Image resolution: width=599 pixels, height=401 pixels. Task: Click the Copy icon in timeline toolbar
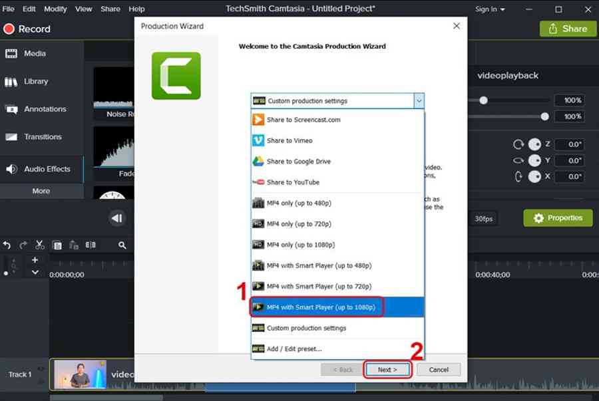(57, 245)
